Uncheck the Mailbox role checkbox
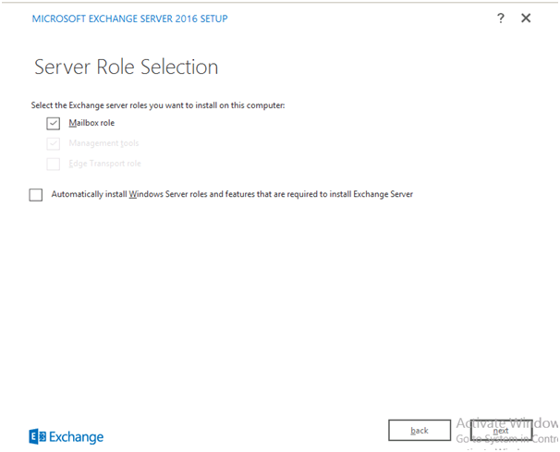The width and height of the screenshot is (560, 452). (x=54, y=123)
